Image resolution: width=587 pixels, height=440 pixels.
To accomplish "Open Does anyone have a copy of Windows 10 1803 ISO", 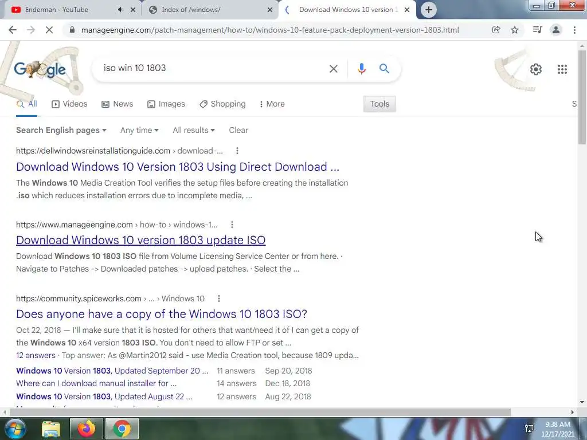I will coord(162,314).
